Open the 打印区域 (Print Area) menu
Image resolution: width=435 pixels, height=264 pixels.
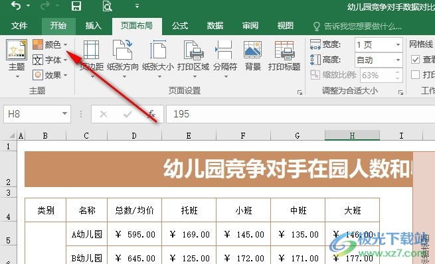[x=193, y=59]
